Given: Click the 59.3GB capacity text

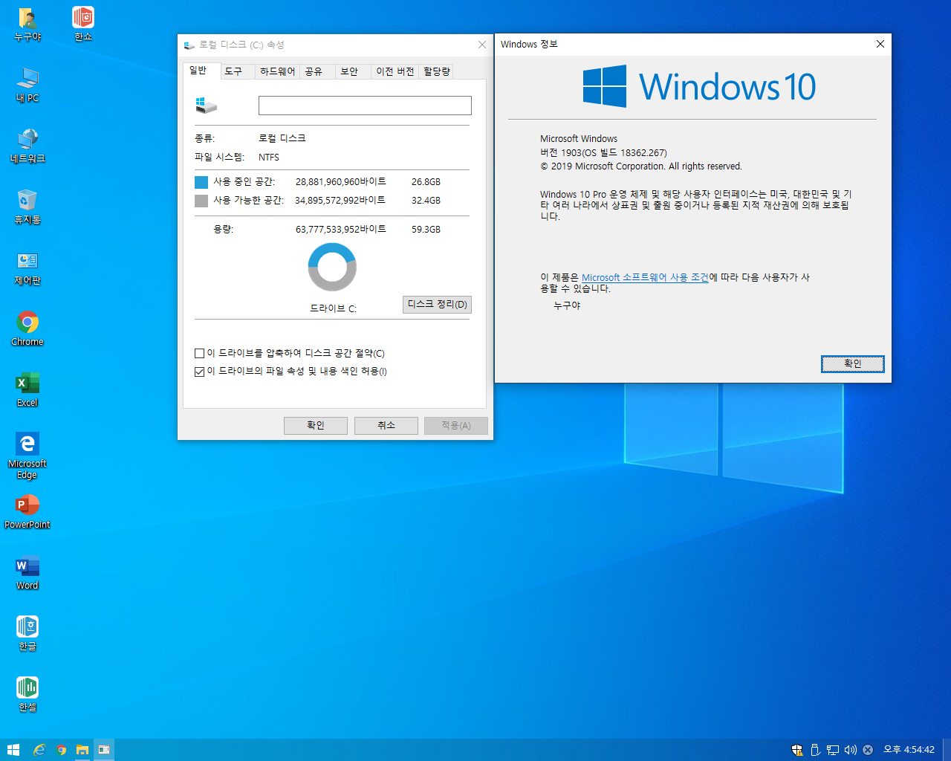Looking at the screenshot, I should (x=426, y=230).
